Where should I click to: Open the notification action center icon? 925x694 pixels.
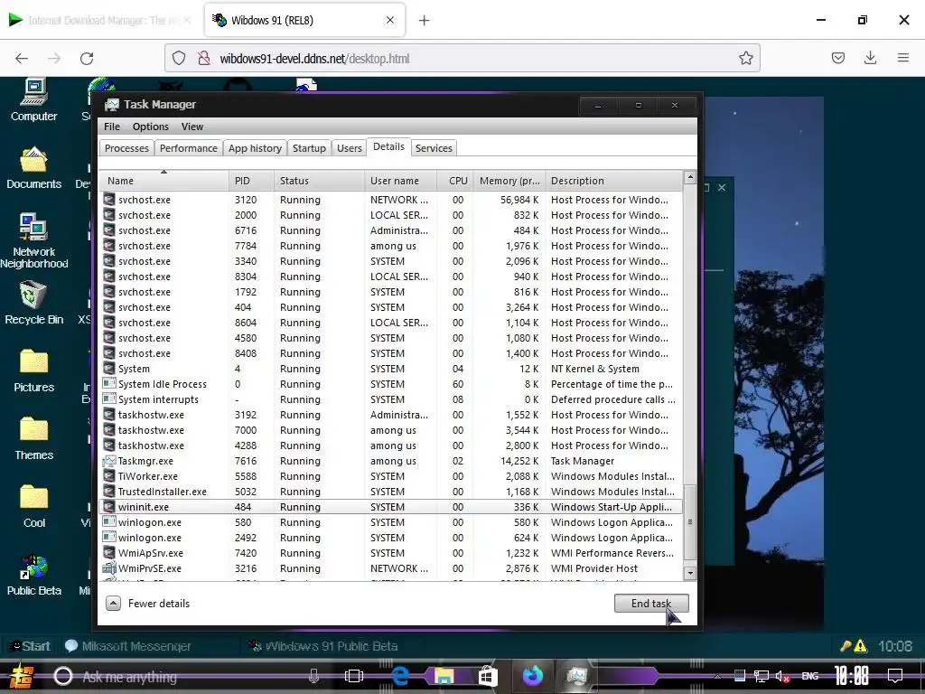895,675
